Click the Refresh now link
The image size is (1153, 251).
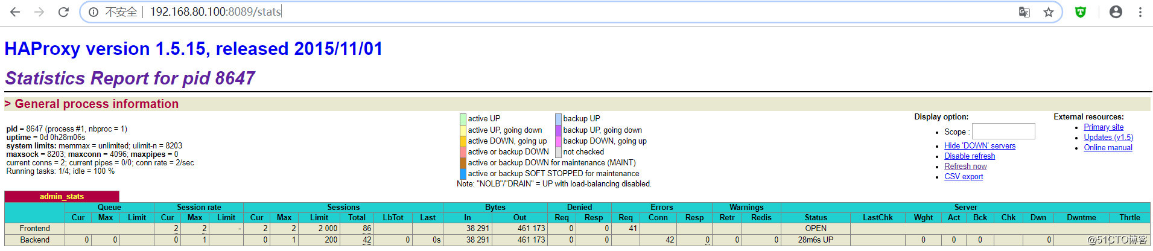965,167
